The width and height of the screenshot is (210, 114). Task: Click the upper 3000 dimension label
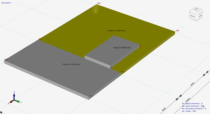click(x=192, y=84)
